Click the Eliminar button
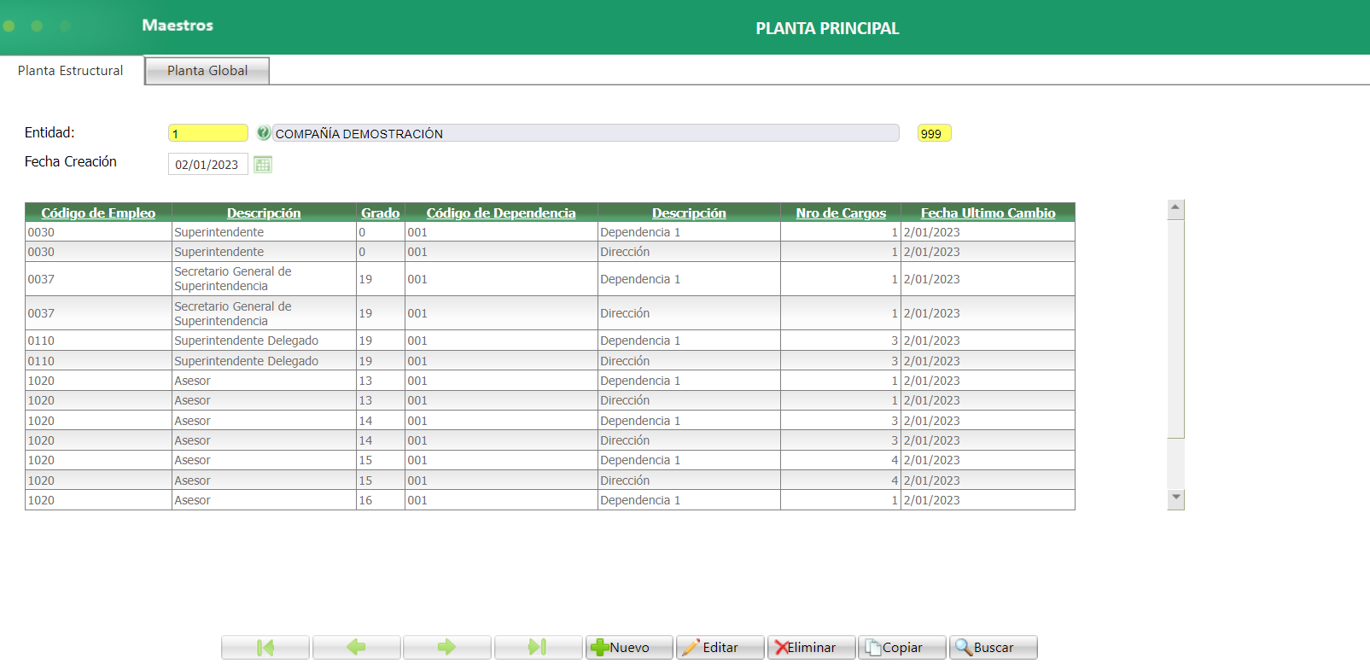 (x=811, y=648)
